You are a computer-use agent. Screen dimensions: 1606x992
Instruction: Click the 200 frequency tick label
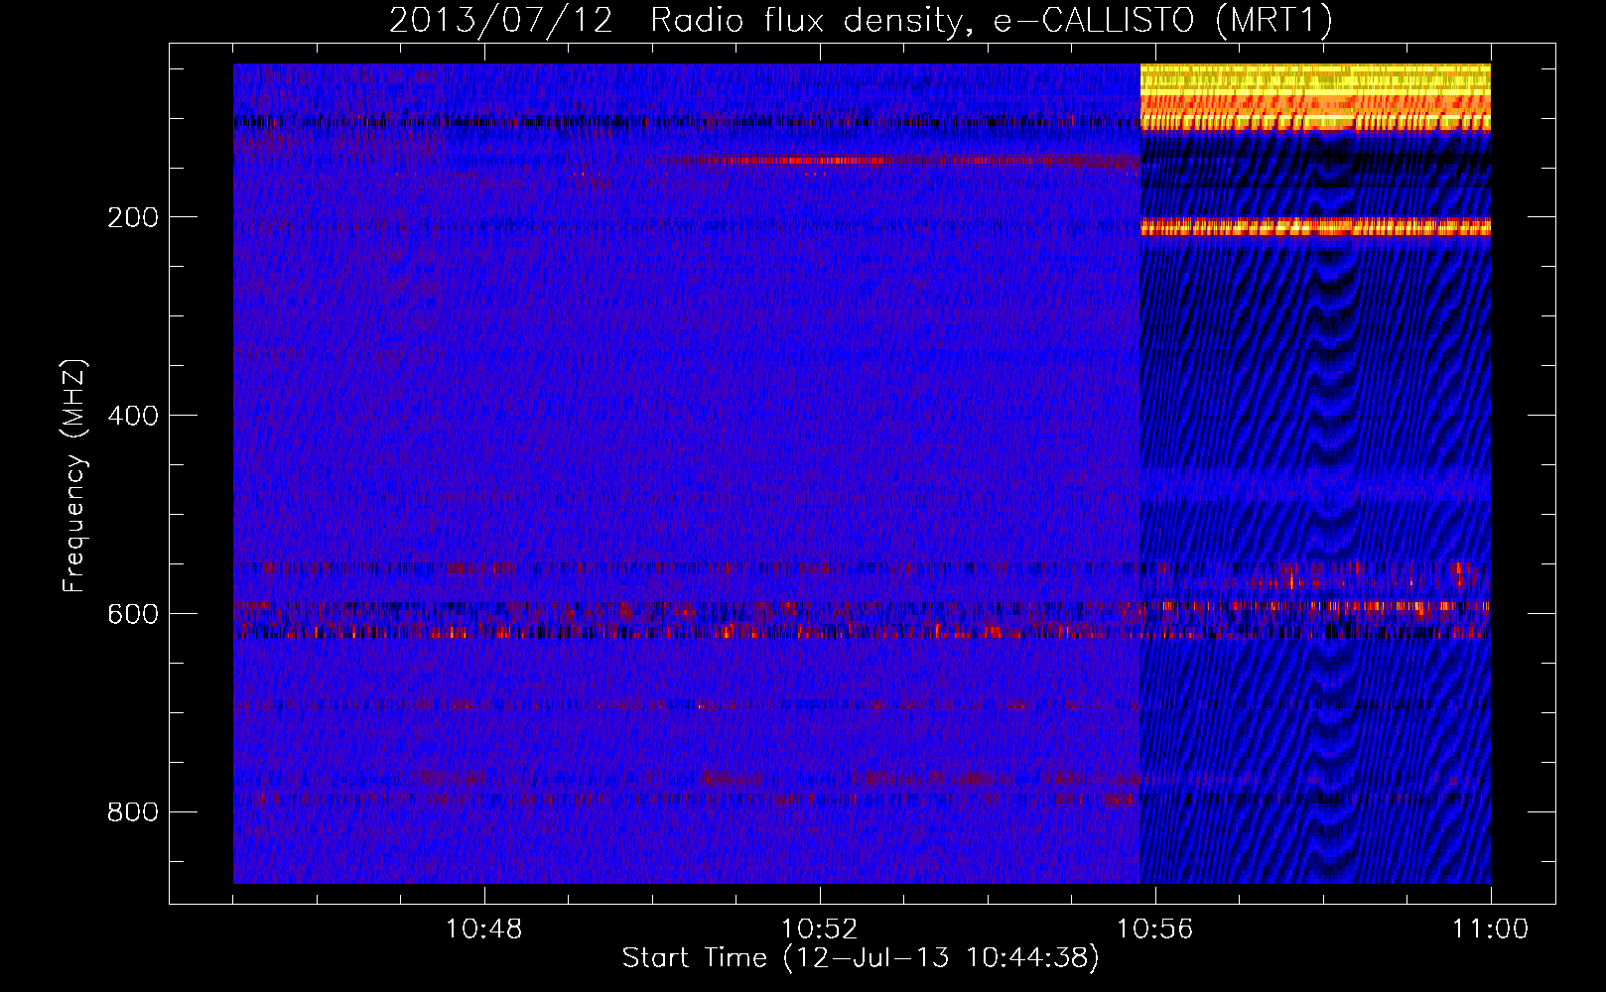pyautogui.click(x=133, y=217)
